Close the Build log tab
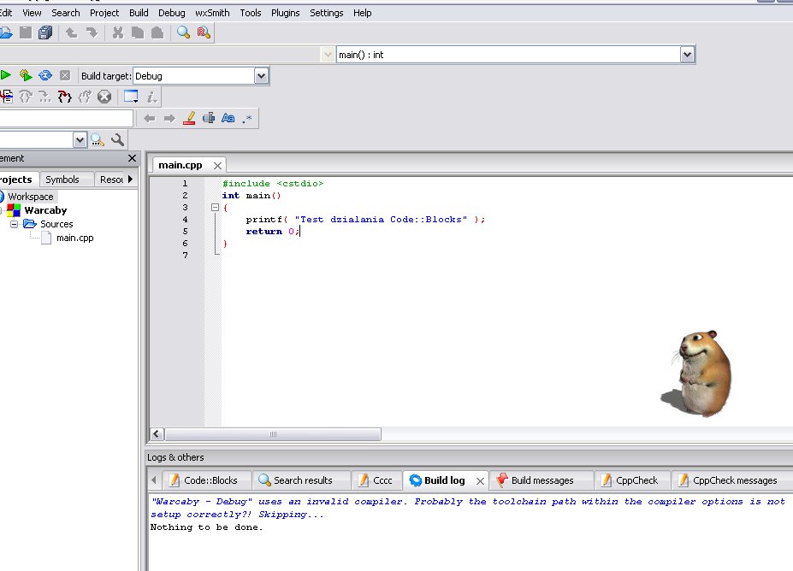 click(480, 481)
